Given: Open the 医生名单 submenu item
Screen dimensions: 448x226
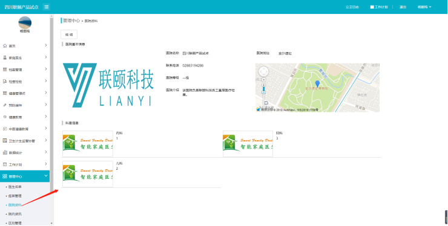Looking at the screenshot, I should pos(15,187).
